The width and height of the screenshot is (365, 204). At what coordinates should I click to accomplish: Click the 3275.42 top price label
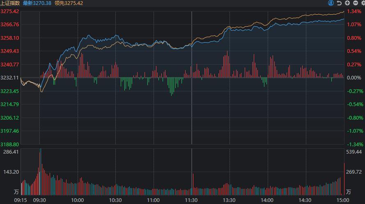tap(10, 11)
